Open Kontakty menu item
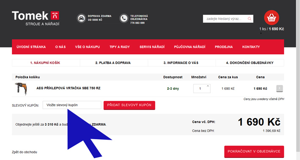 pos(251,47)
